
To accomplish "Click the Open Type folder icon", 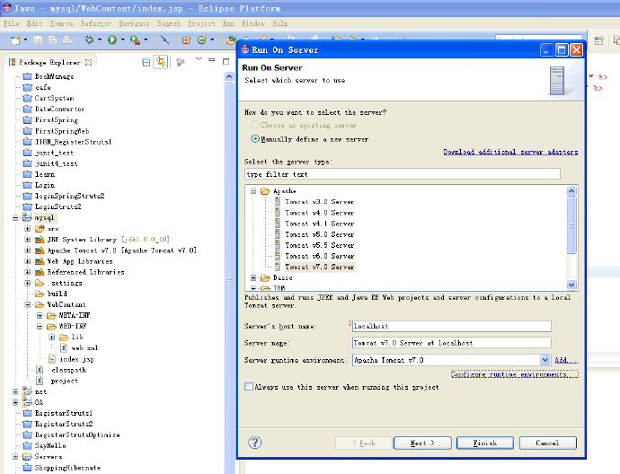I will (231, 39).
